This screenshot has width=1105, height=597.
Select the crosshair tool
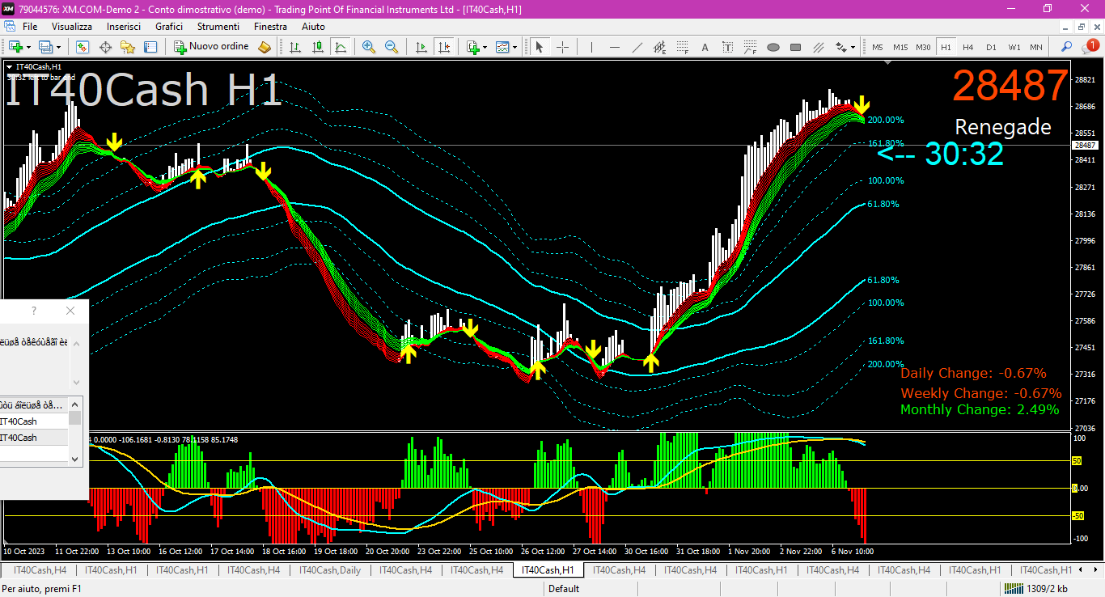tap(562, 47)
